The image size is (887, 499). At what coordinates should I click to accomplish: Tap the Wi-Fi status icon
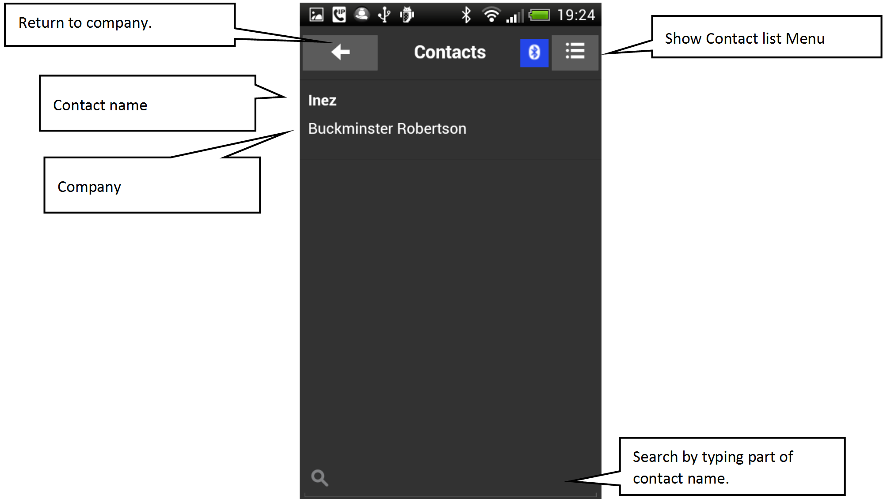(491, 15)
